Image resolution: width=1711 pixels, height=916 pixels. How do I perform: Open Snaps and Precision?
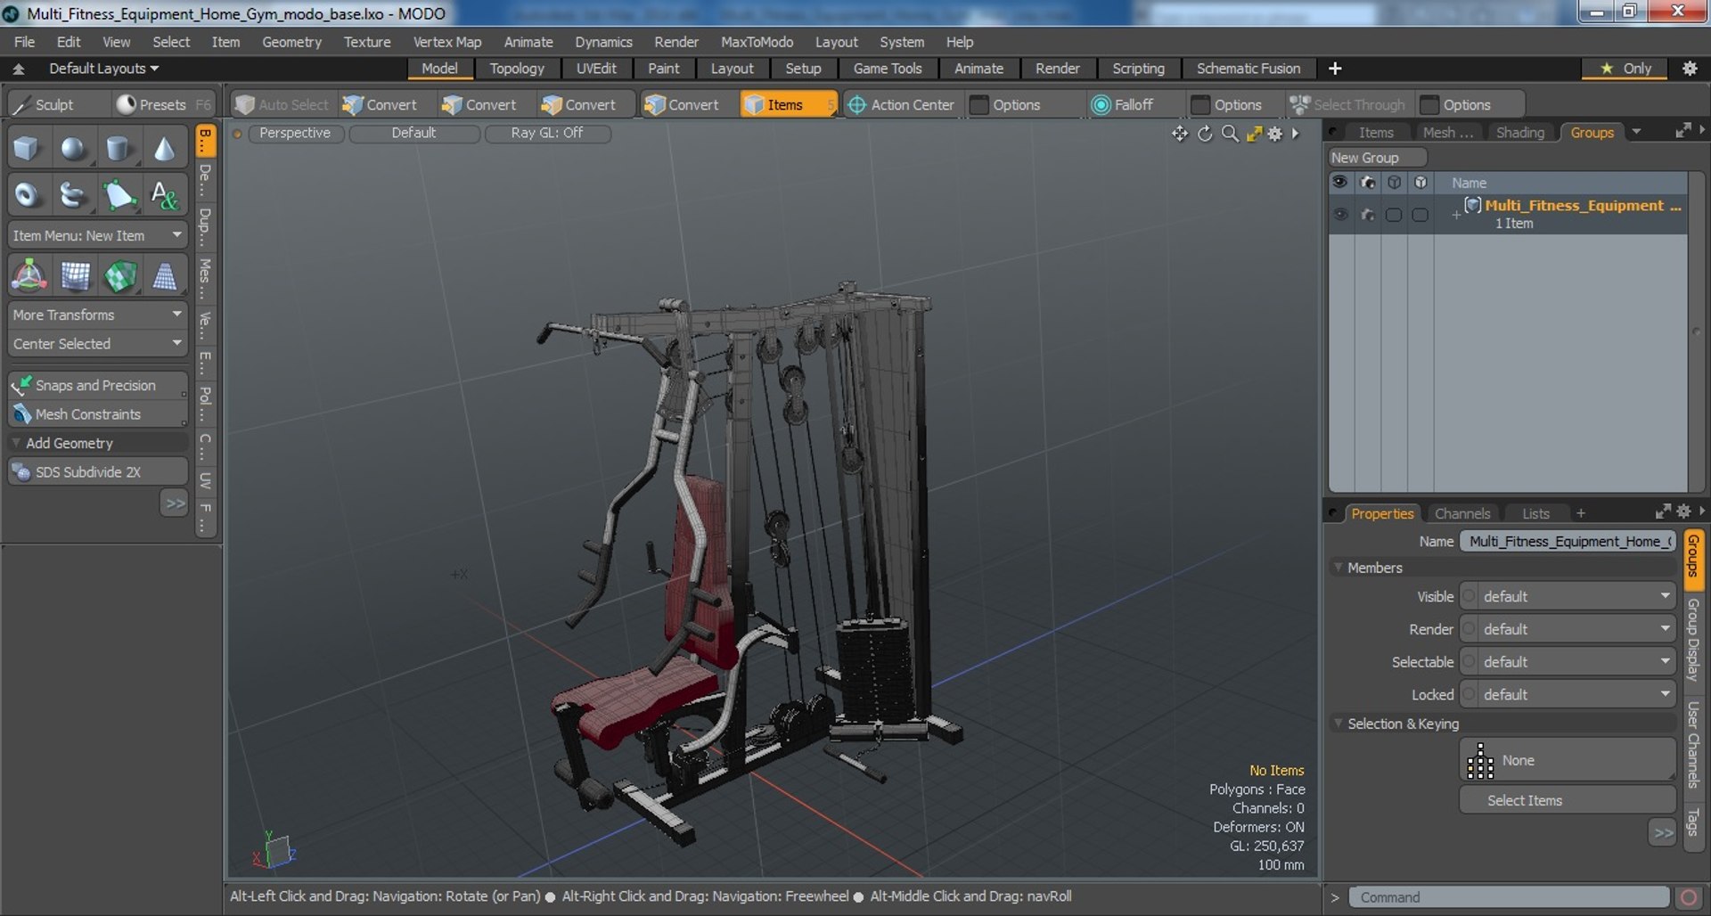98,385
